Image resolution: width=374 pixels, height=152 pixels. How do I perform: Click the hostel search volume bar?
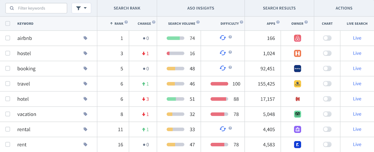point(175,53)
